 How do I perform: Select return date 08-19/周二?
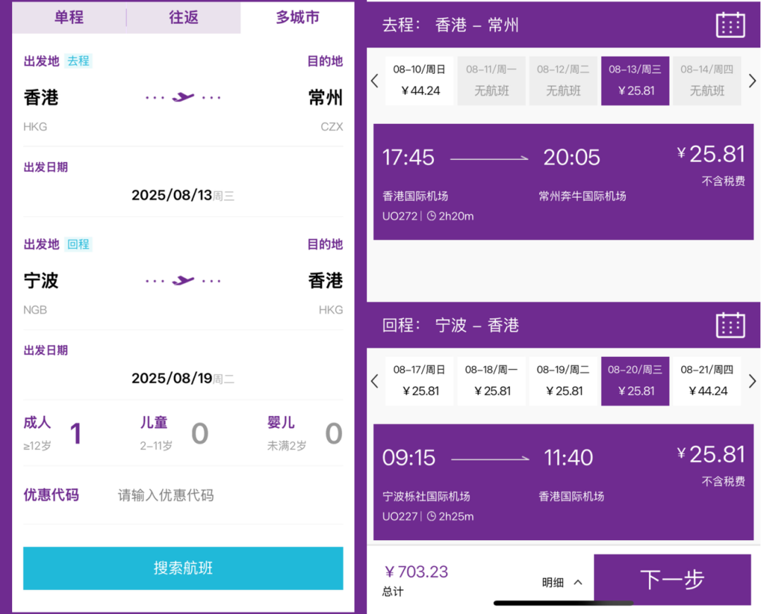pos(563,381)
